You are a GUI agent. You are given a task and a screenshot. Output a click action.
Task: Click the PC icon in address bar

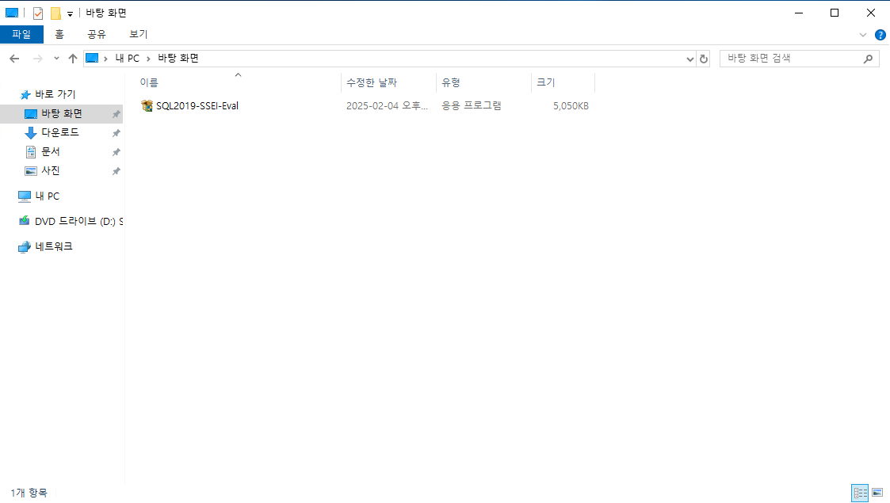(x=92, y=58)
